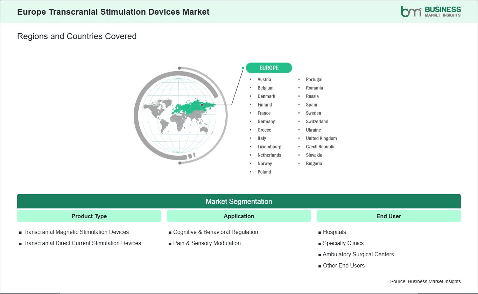The image size is (478, 294).
Task: Click 'Czech Republic' in the country list
Action: click(321, 147)
